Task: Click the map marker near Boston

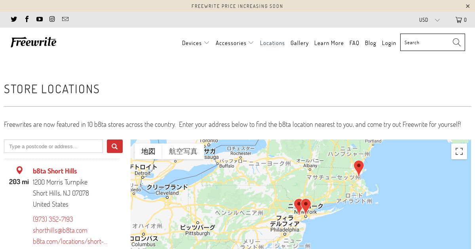Action: [x=359, y=168]
